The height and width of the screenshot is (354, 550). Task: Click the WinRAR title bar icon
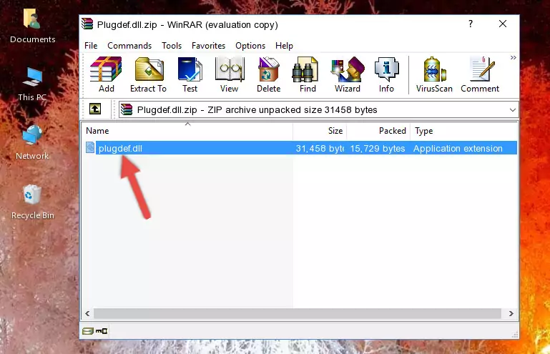(87, 24)
